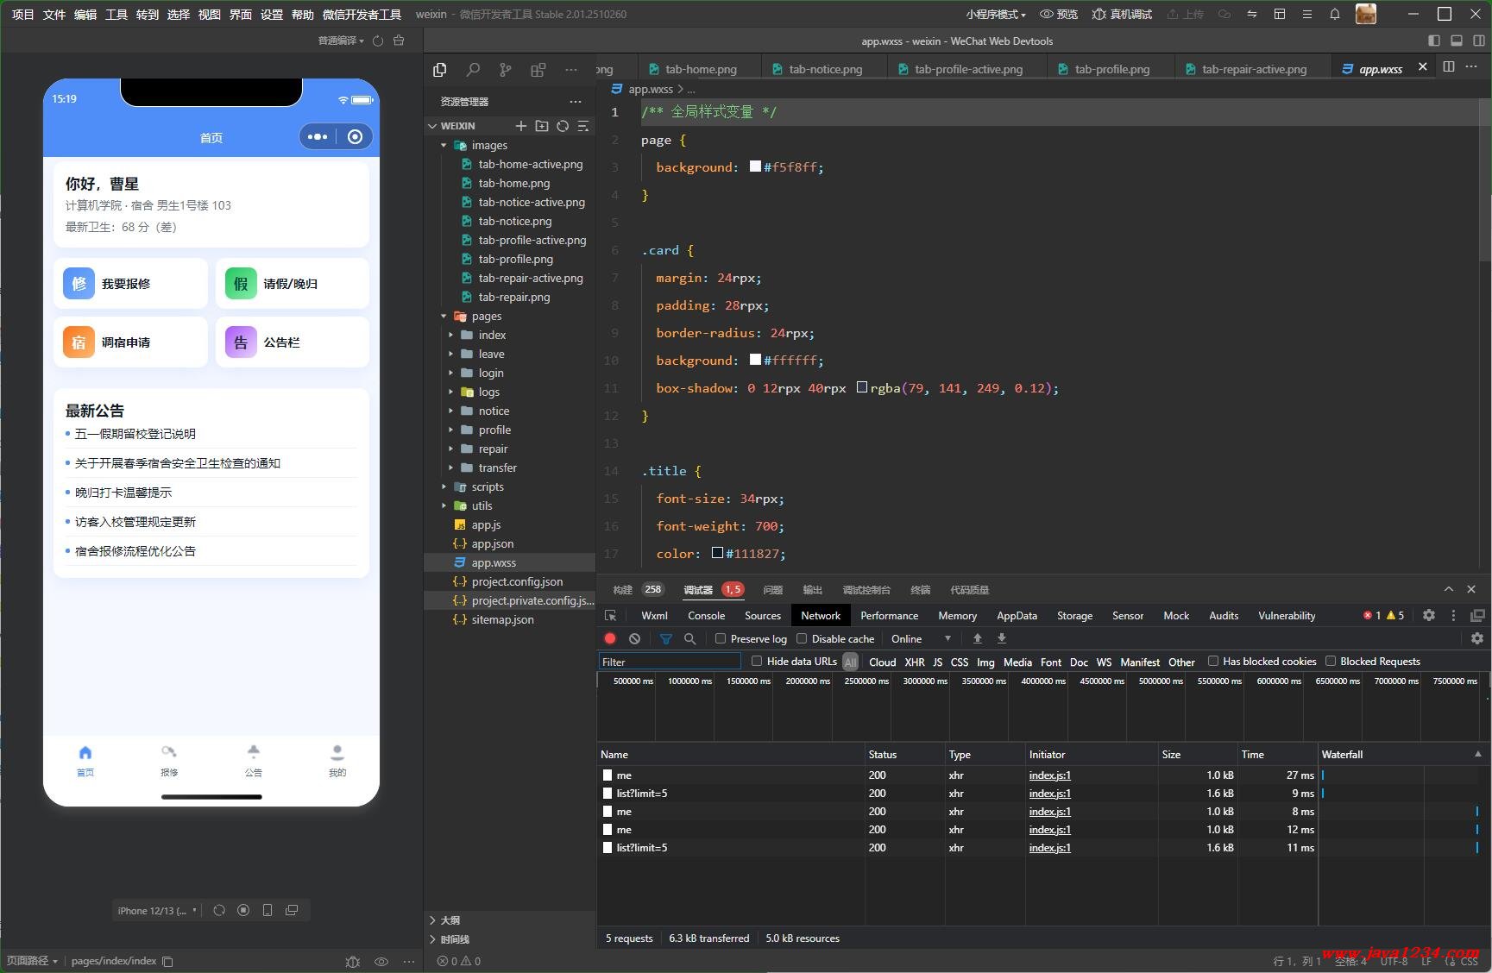Click the element inspector arrow icon
Viewport: 1492px width, 973px height.
coord(611,616)
